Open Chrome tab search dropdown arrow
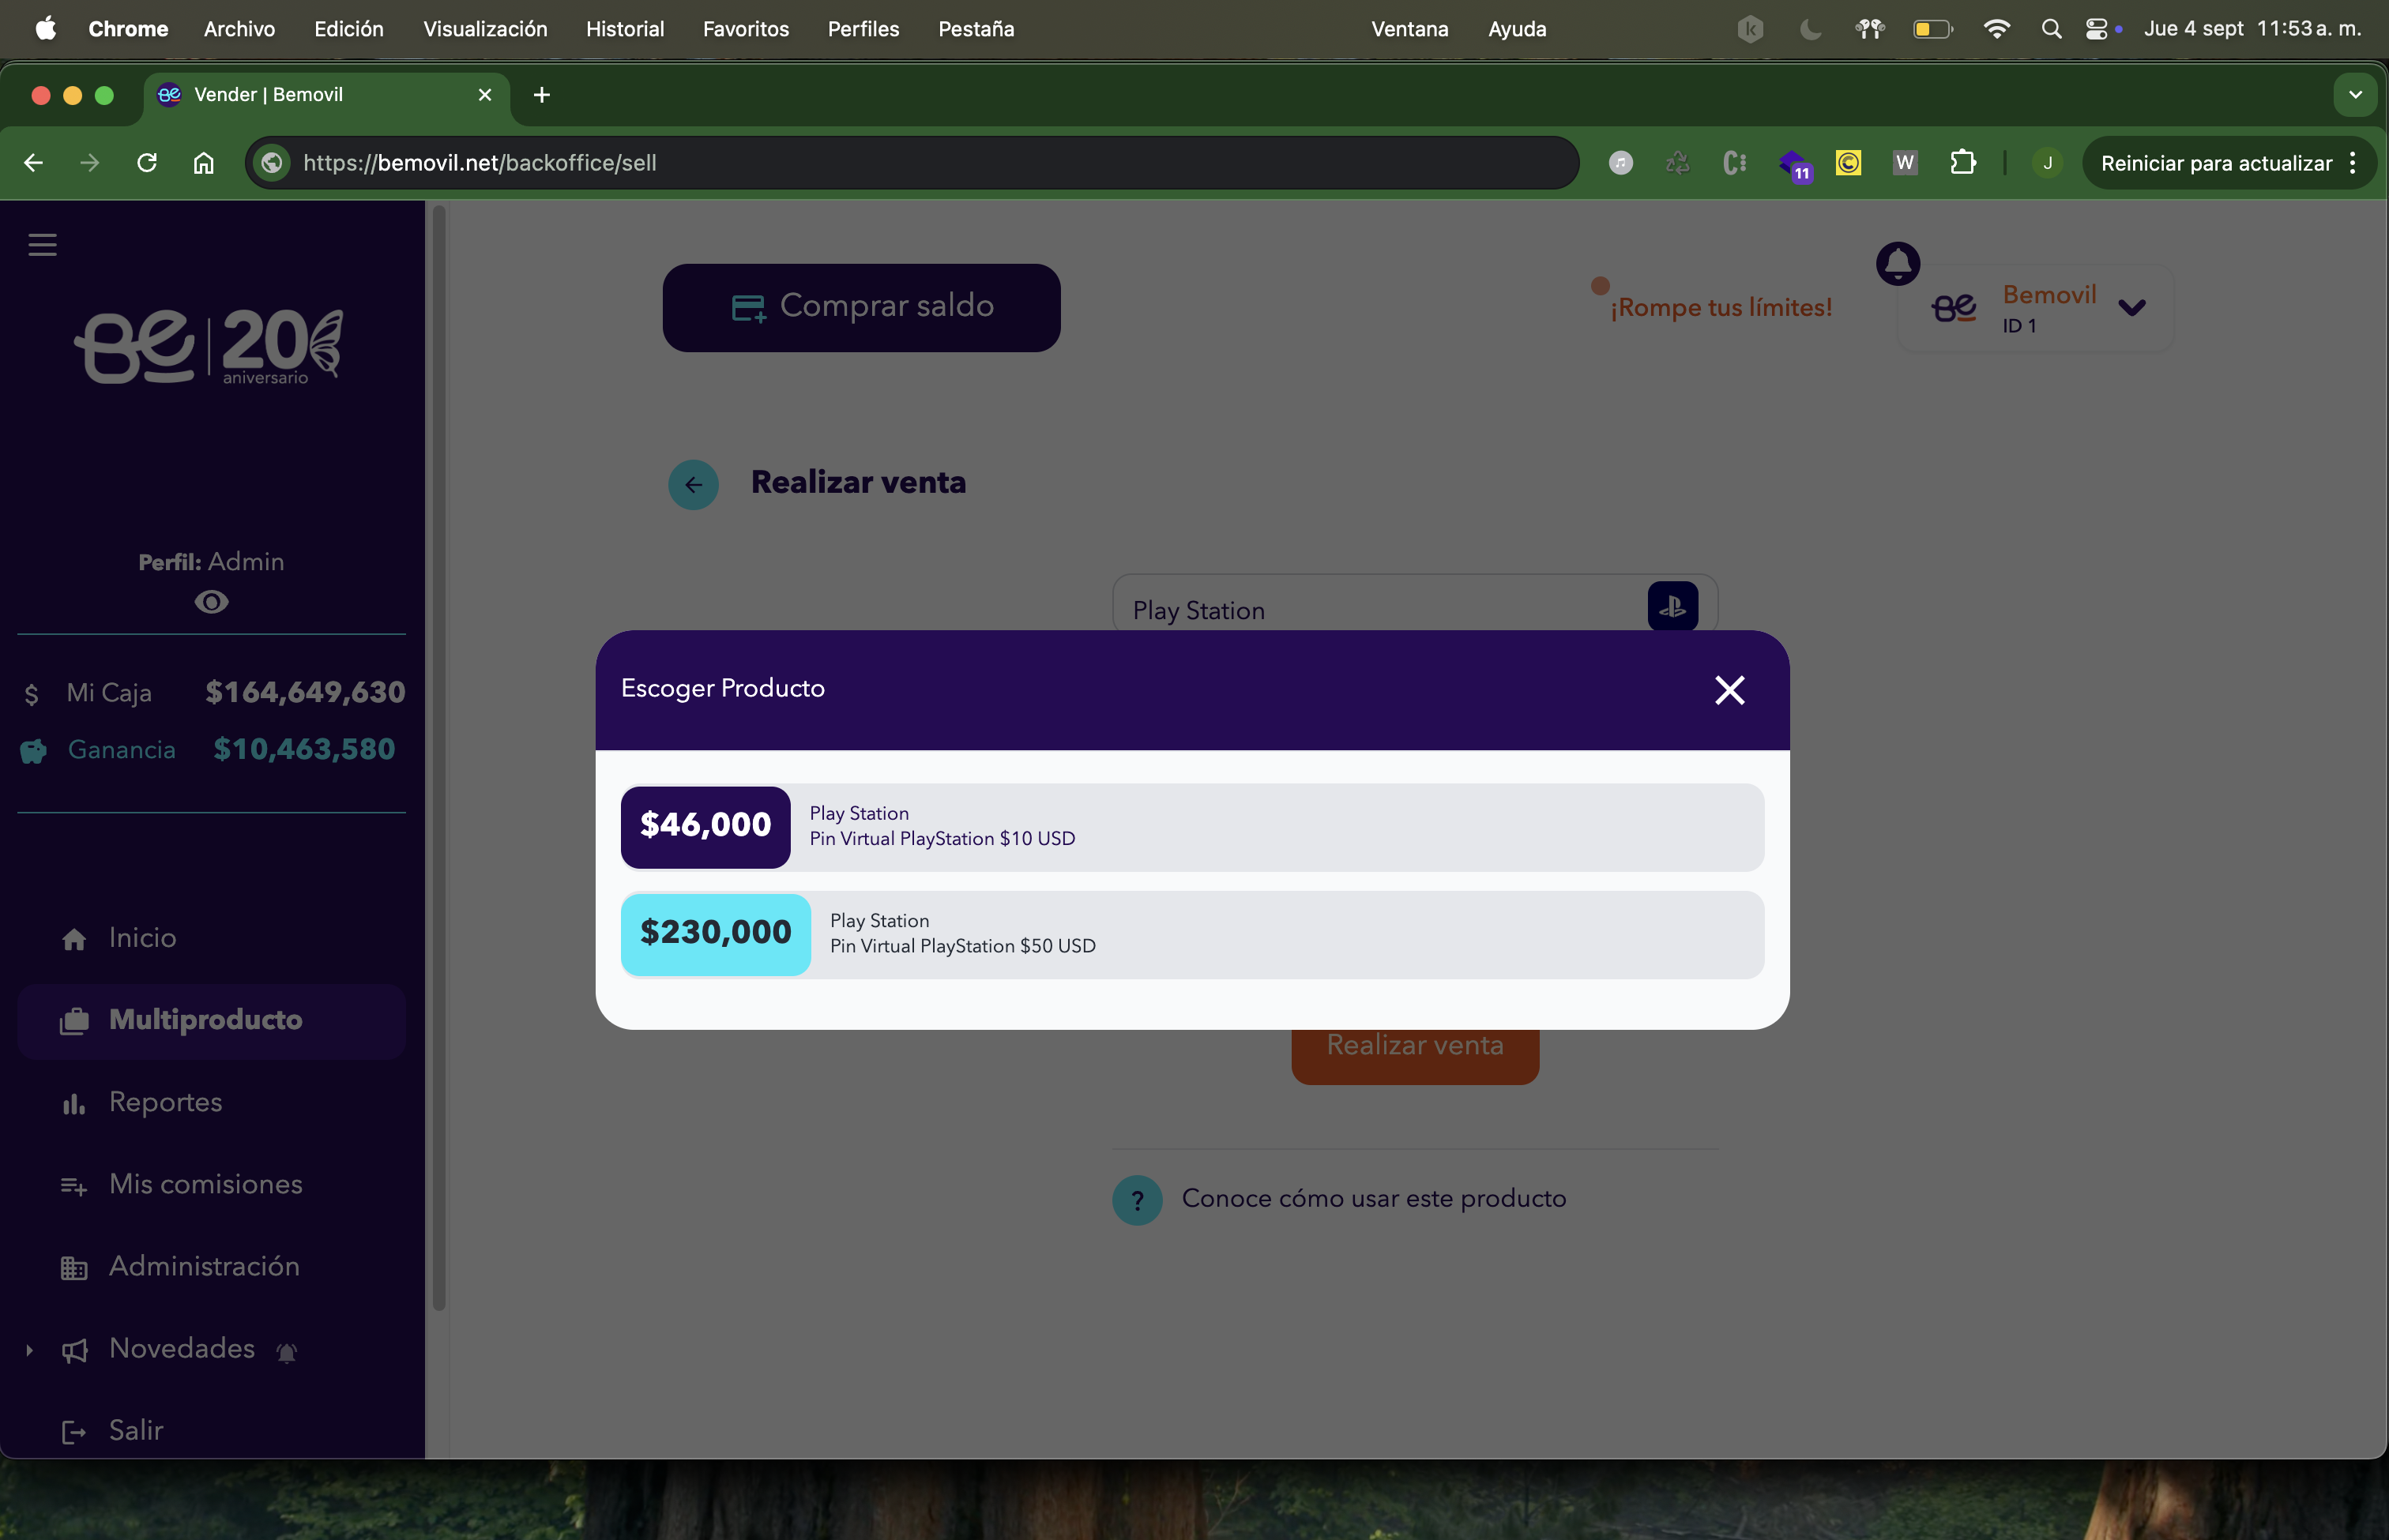2389x1540 pixels. pyautogui.click(x=2355, y=95)
